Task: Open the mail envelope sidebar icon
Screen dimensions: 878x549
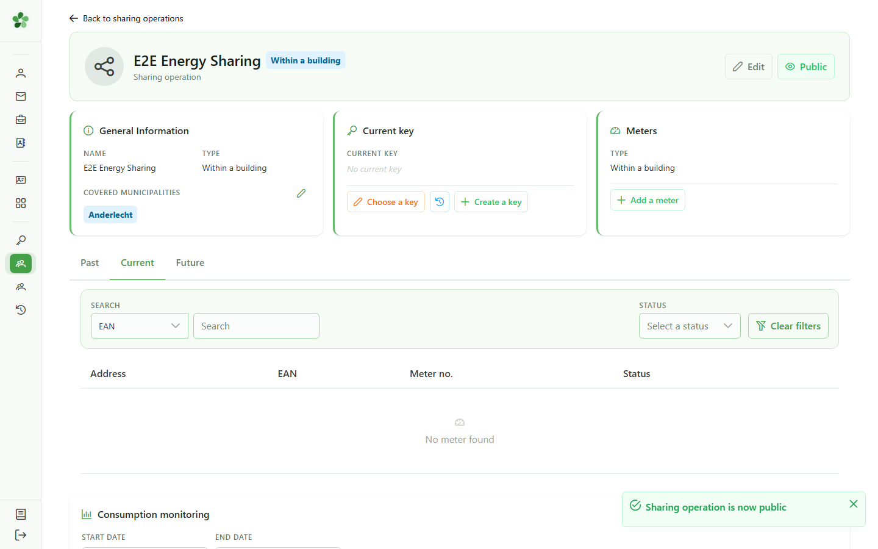Action: click(21, 96)
